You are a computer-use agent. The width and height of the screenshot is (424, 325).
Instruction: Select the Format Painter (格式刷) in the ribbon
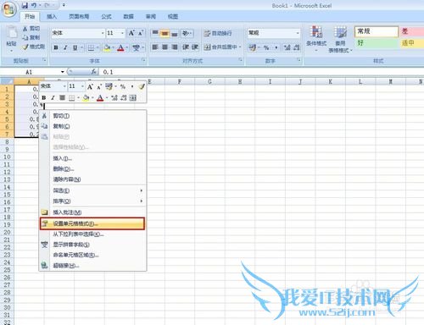click(x=34, y=47)
